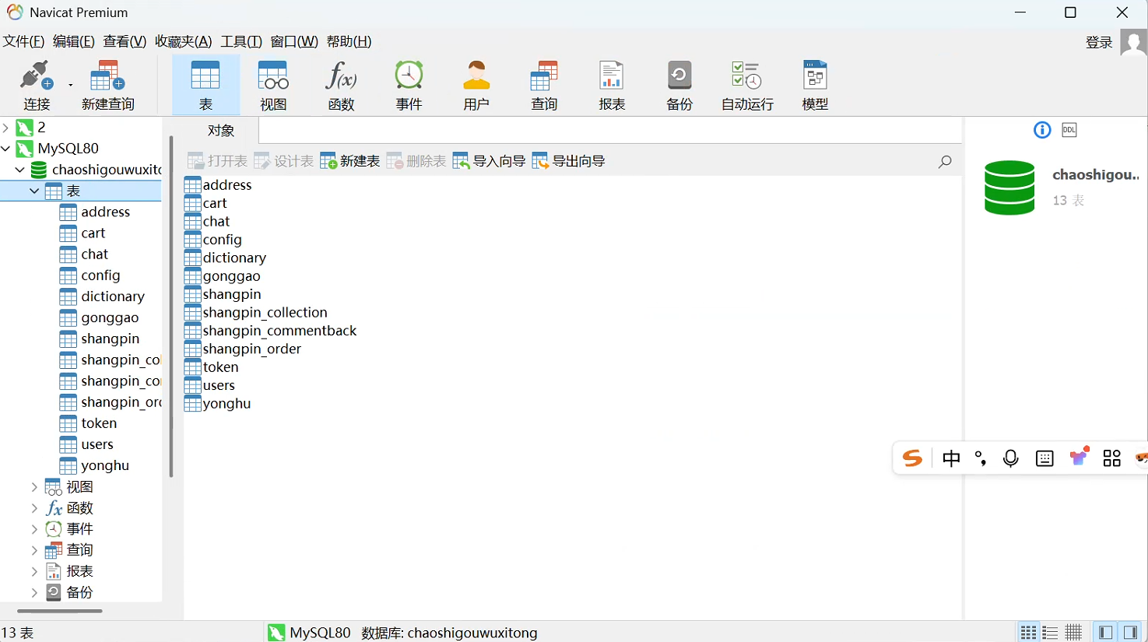The width and height of the screenshot is (1148, 642).
Task: Click the 新建表 button
Action: click(x=350, y=161)
